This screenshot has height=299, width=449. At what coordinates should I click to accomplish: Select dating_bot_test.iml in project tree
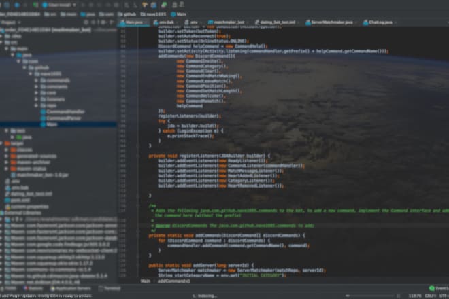pos(29,194)
